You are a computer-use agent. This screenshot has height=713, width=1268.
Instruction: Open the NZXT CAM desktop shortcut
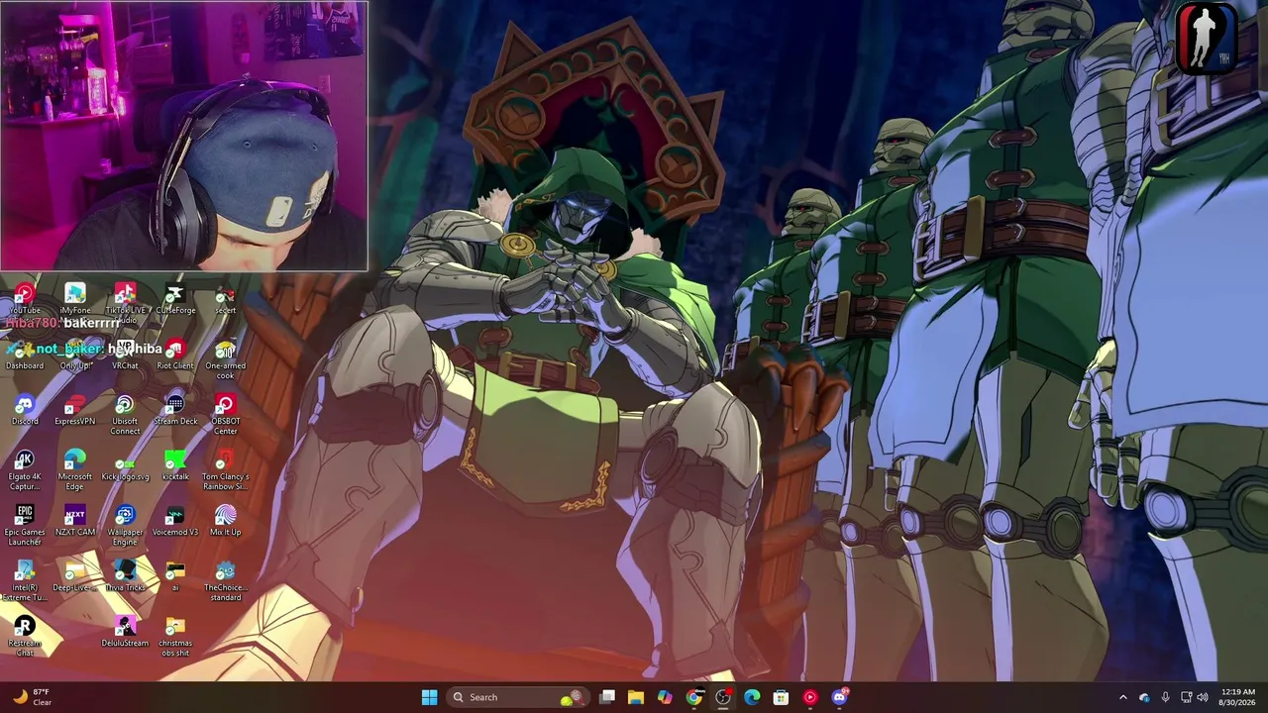click(x=75, y=521)
